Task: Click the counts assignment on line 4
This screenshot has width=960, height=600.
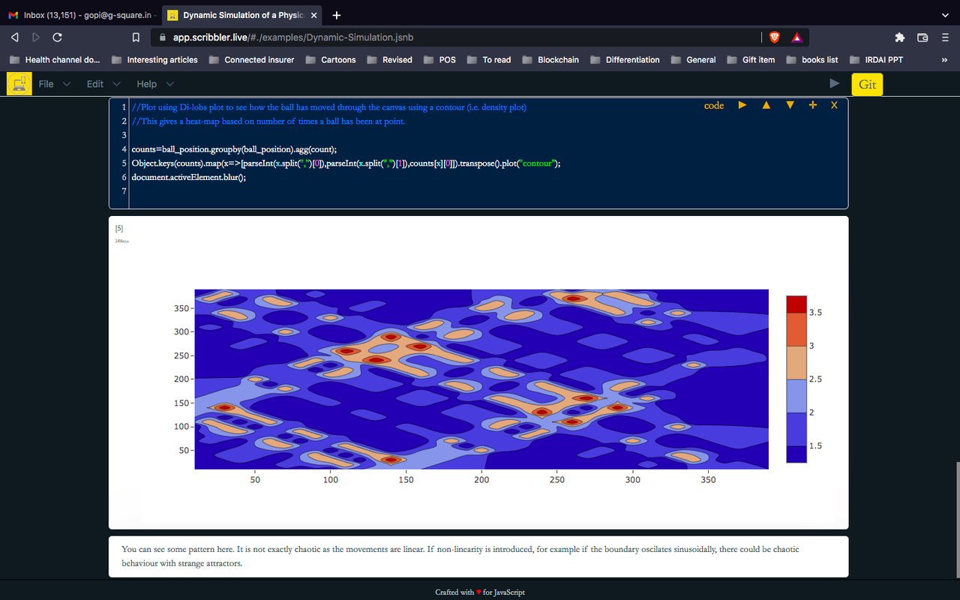Action: tap(234, 149)
